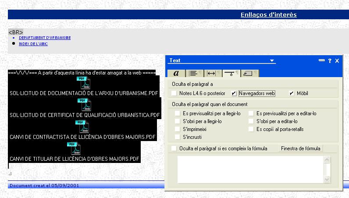The width and height of the screenshot is (349, 198).
Task: Enable Es previsualitzi per a editar-lo
Action: (251, 113)
